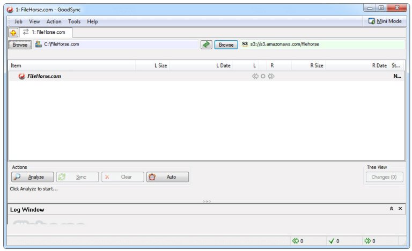Click the yellow plus new job icon
Image resolution: width=412 pixels, height=251 pixels.
point(13,33)
